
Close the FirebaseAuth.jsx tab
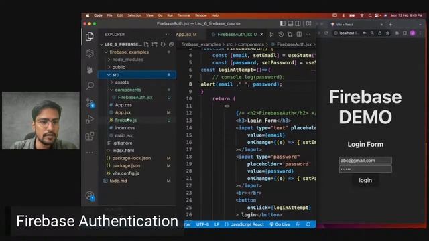(x=262, y=34)
